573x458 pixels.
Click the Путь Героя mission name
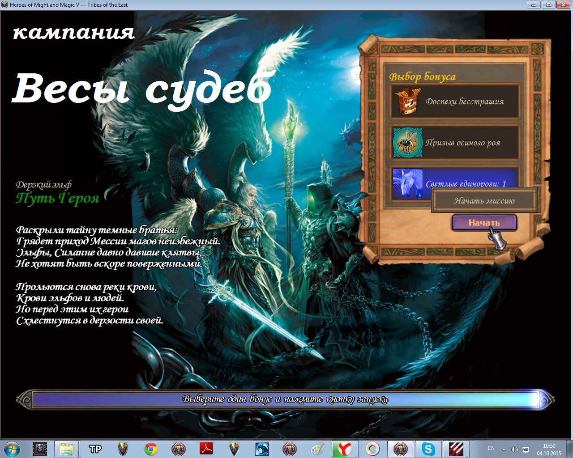click(57, 198)
